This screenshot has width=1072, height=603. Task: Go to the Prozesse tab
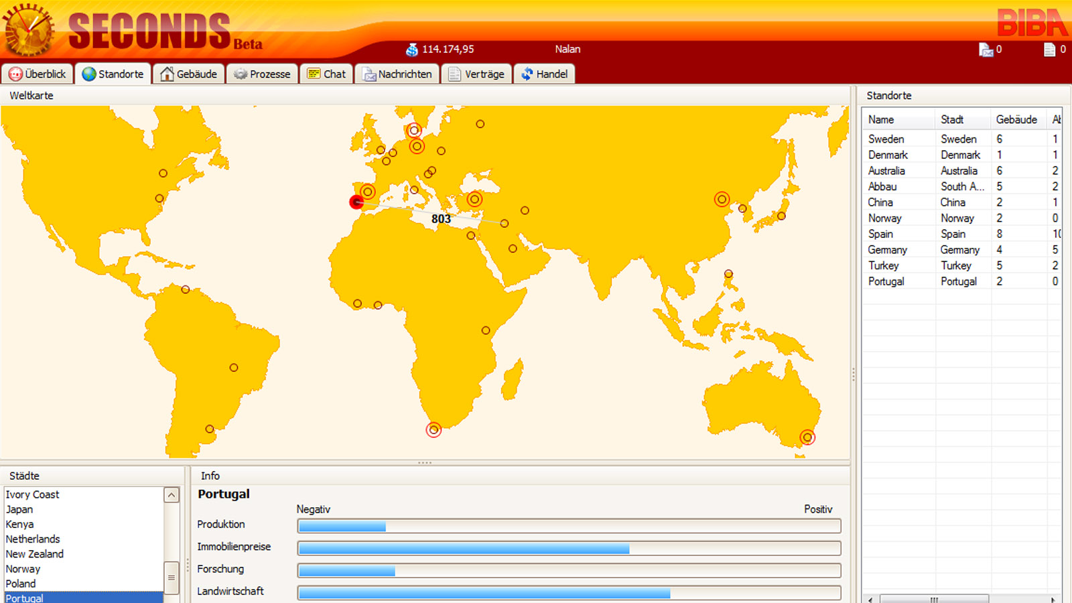262,74
